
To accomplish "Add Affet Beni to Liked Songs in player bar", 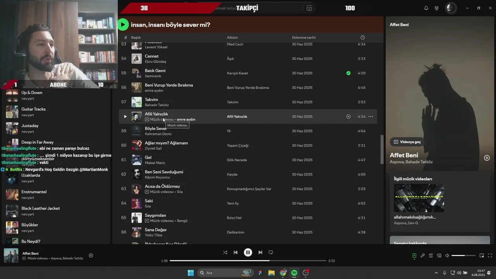I will pyautogui.click(x=91, y=255).
